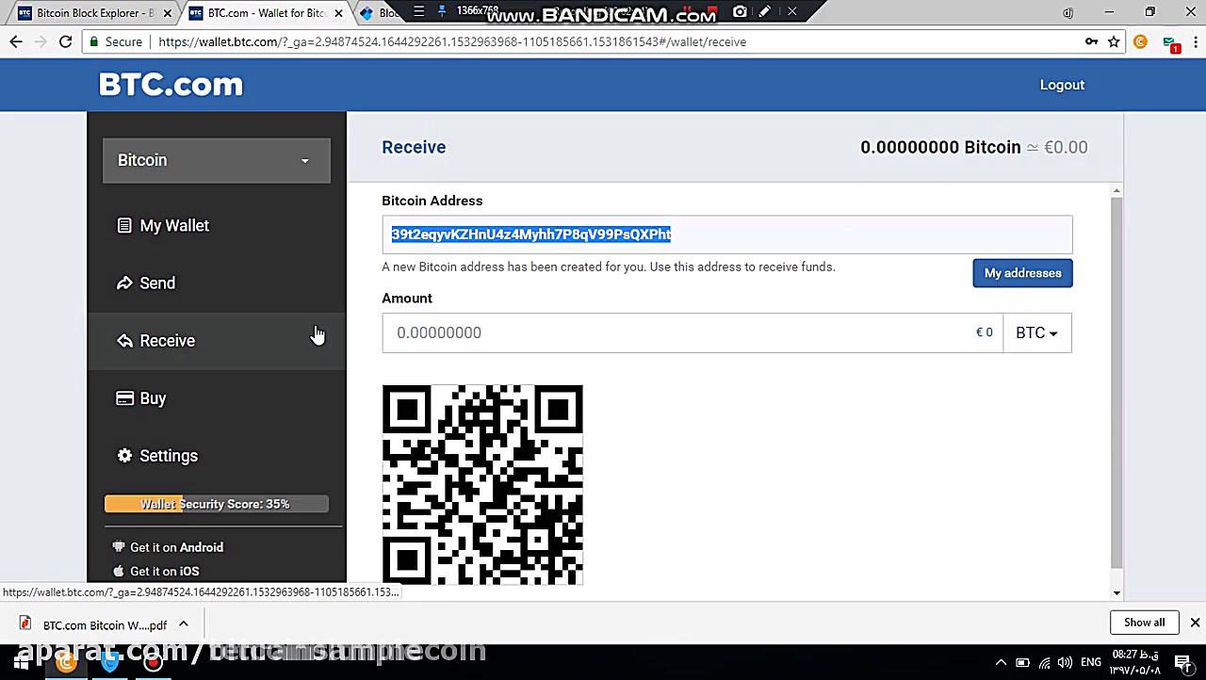The image size is (1206, 680).
Task: Show hidden system tray icons
Action: 1001,663
